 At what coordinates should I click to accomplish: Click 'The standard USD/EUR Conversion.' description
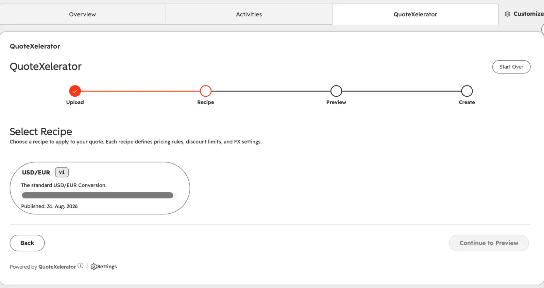[64, 185]
